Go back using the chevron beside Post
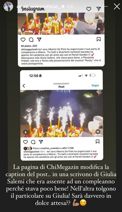 pos(24,86)
